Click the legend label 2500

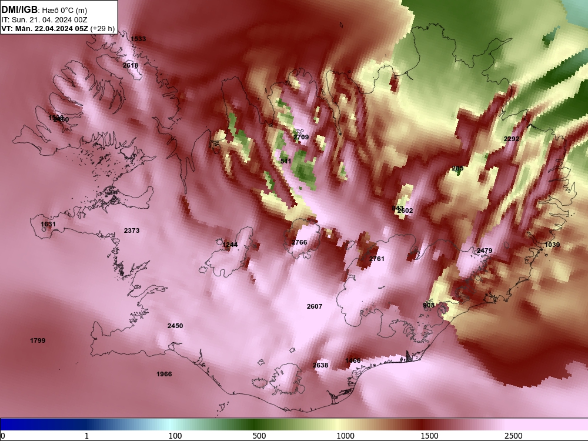coord(513,436)
